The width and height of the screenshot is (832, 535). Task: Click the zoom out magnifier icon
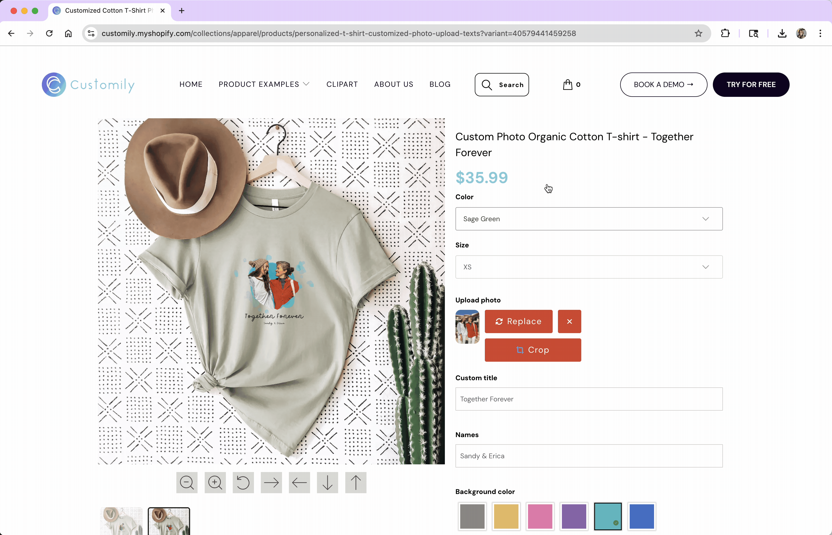coord(187,483)
